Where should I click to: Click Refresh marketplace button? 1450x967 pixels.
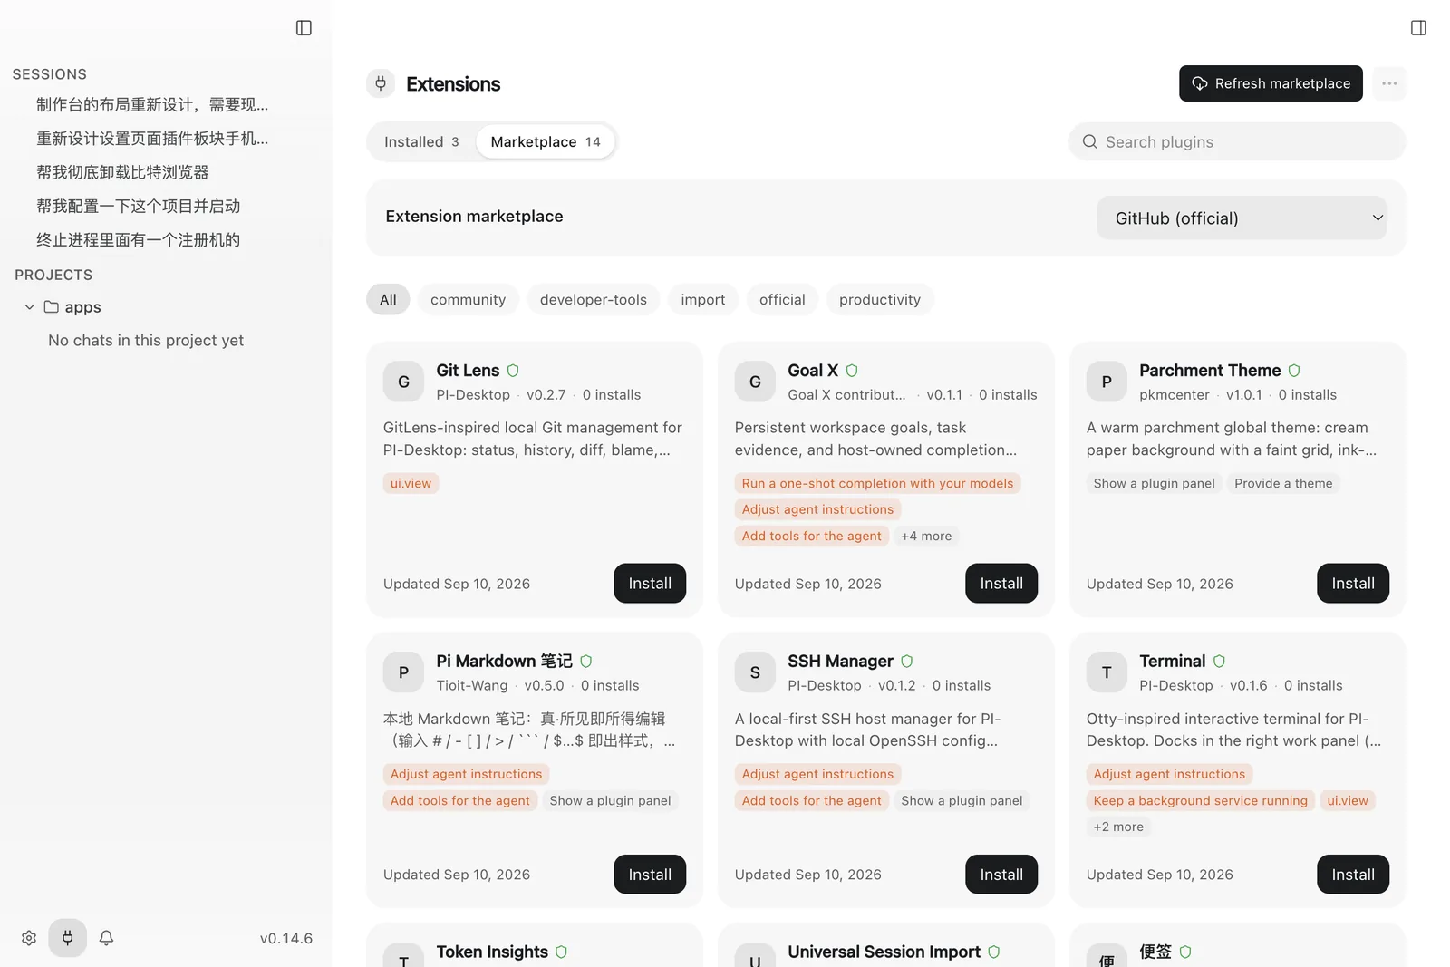(1271, 83)
